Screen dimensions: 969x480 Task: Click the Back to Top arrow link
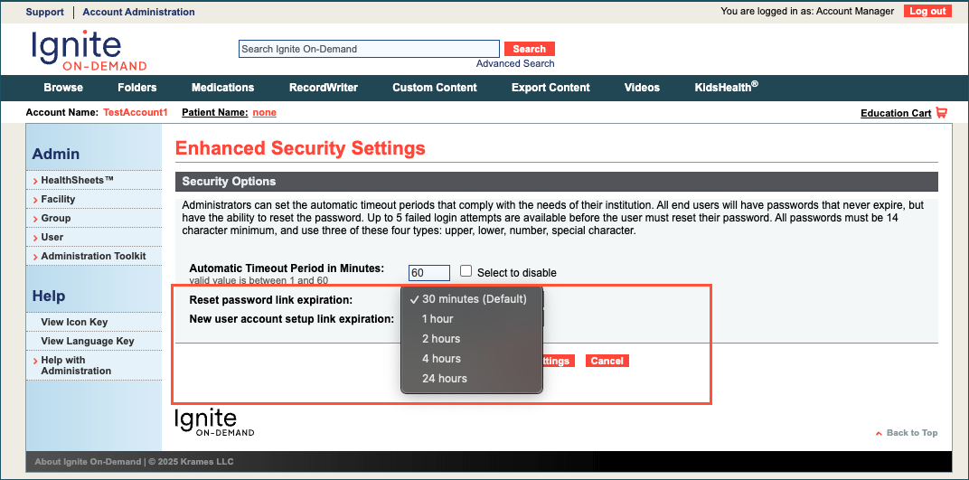[x=907, y=433]
